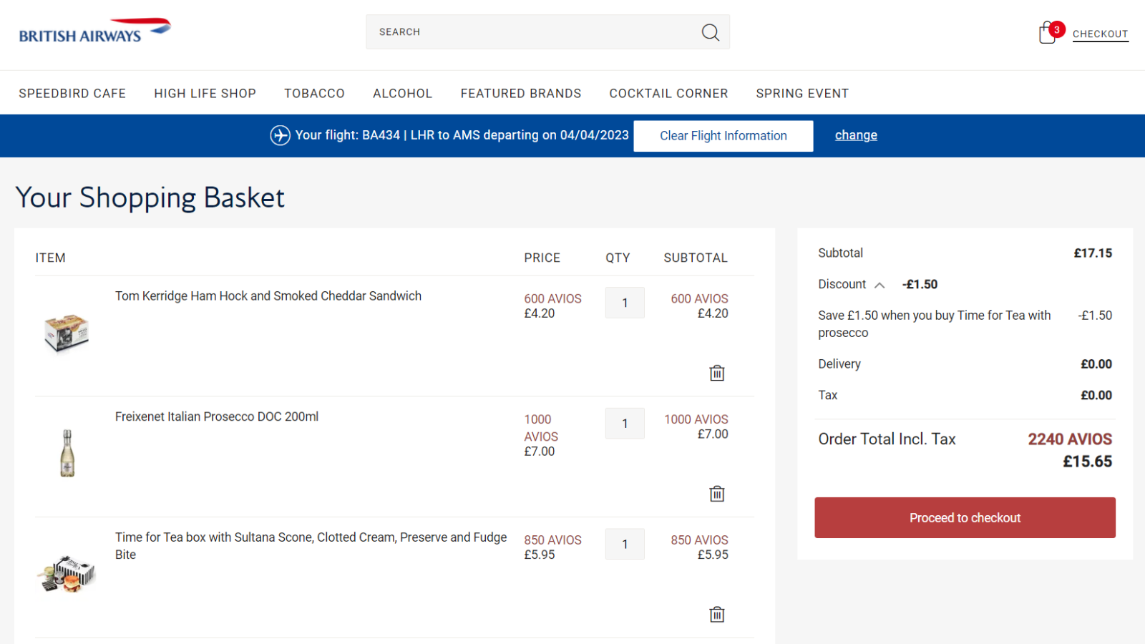This screenshot has width=1145, height=644.
Task: Click the change flight link
Action: (856, 135)
